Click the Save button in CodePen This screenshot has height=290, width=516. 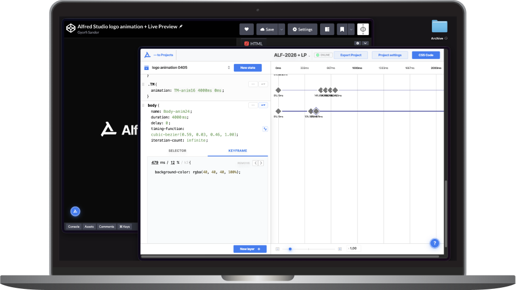pos(267,29)
